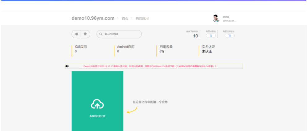This screenshot has height=131, width=307.
Task: Go to 首页 breadcrumb link
Action: (x=125, y=18)
